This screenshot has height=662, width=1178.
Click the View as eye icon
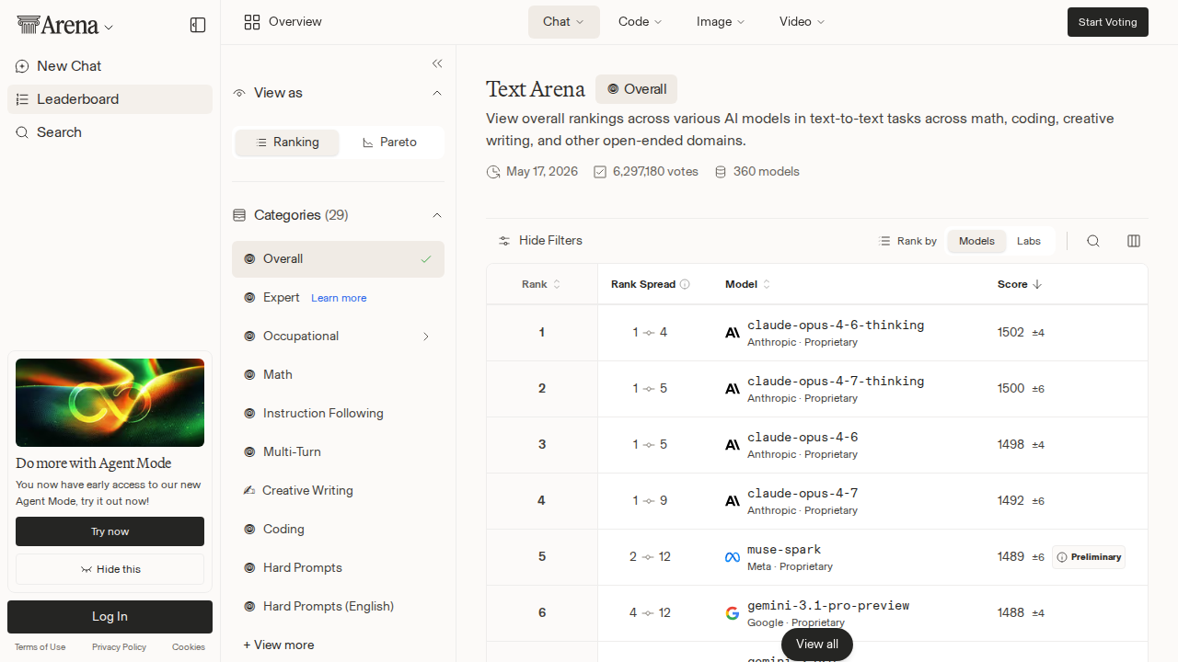239,93
